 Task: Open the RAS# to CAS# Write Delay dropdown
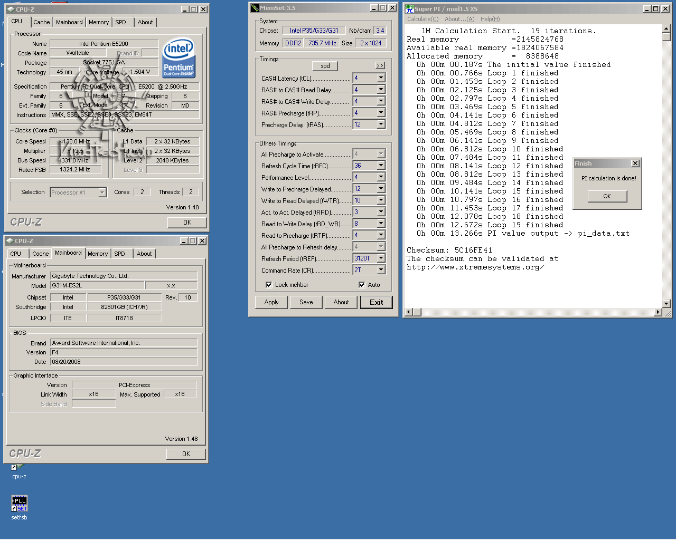pos(381,101)
